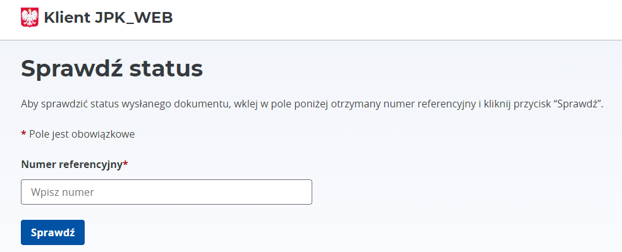Image resolution: width=622 pixels, height=252 pixels.
Task: Click the instruction paragraph starting with Aby sprawdzić
Action: click(x=312, y=105)
